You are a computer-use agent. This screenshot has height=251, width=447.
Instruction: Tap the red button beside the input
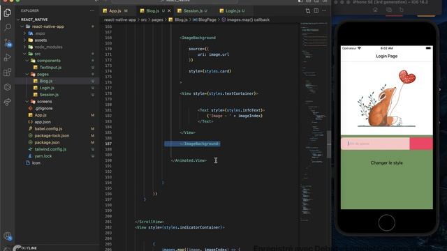click(x=421, y=144)
